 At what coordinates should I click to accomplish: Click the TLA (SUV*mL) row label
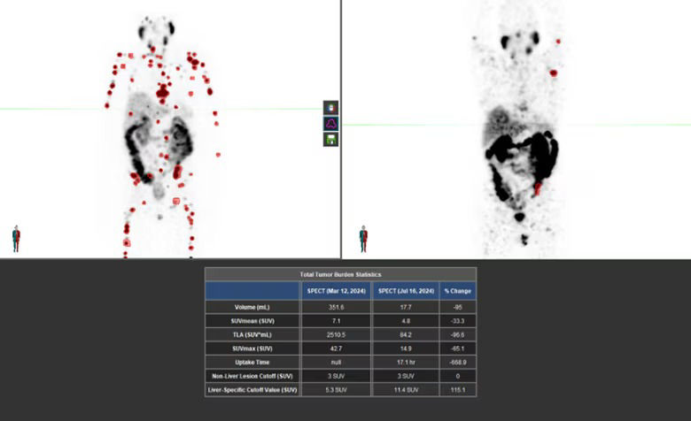[252, 334]
